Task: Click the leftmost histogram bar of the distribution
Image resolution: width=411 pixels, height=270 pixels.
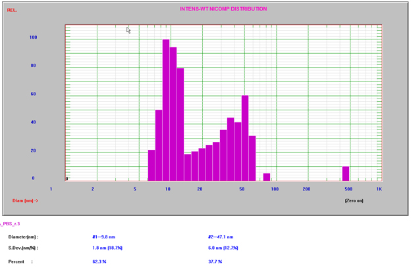Action: (151, 165)
